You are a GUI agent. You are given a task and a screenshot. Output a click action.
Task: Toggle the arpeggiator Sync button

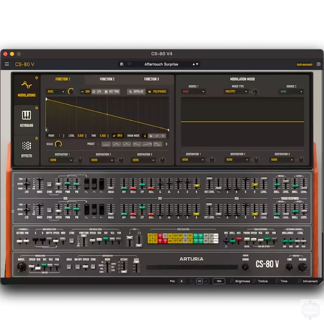click(x=93, y=267)
